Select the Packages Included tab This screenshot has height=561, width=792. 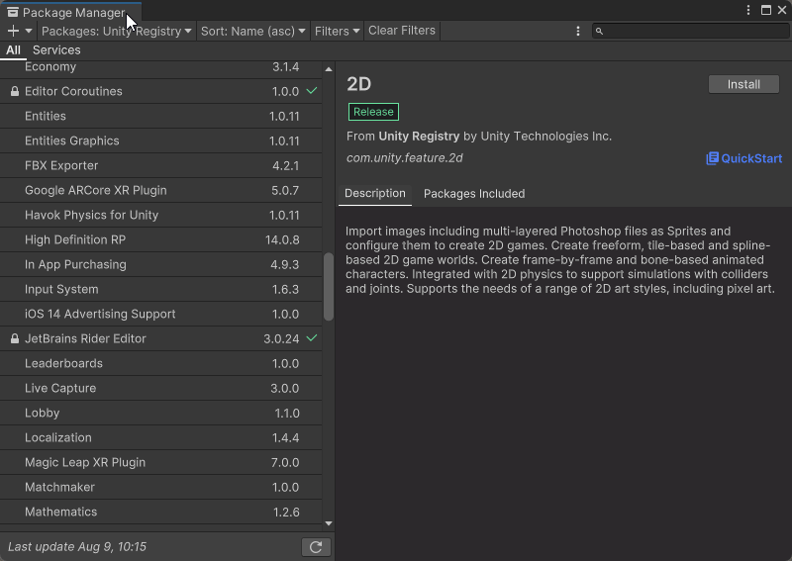(x=474, y=194)
